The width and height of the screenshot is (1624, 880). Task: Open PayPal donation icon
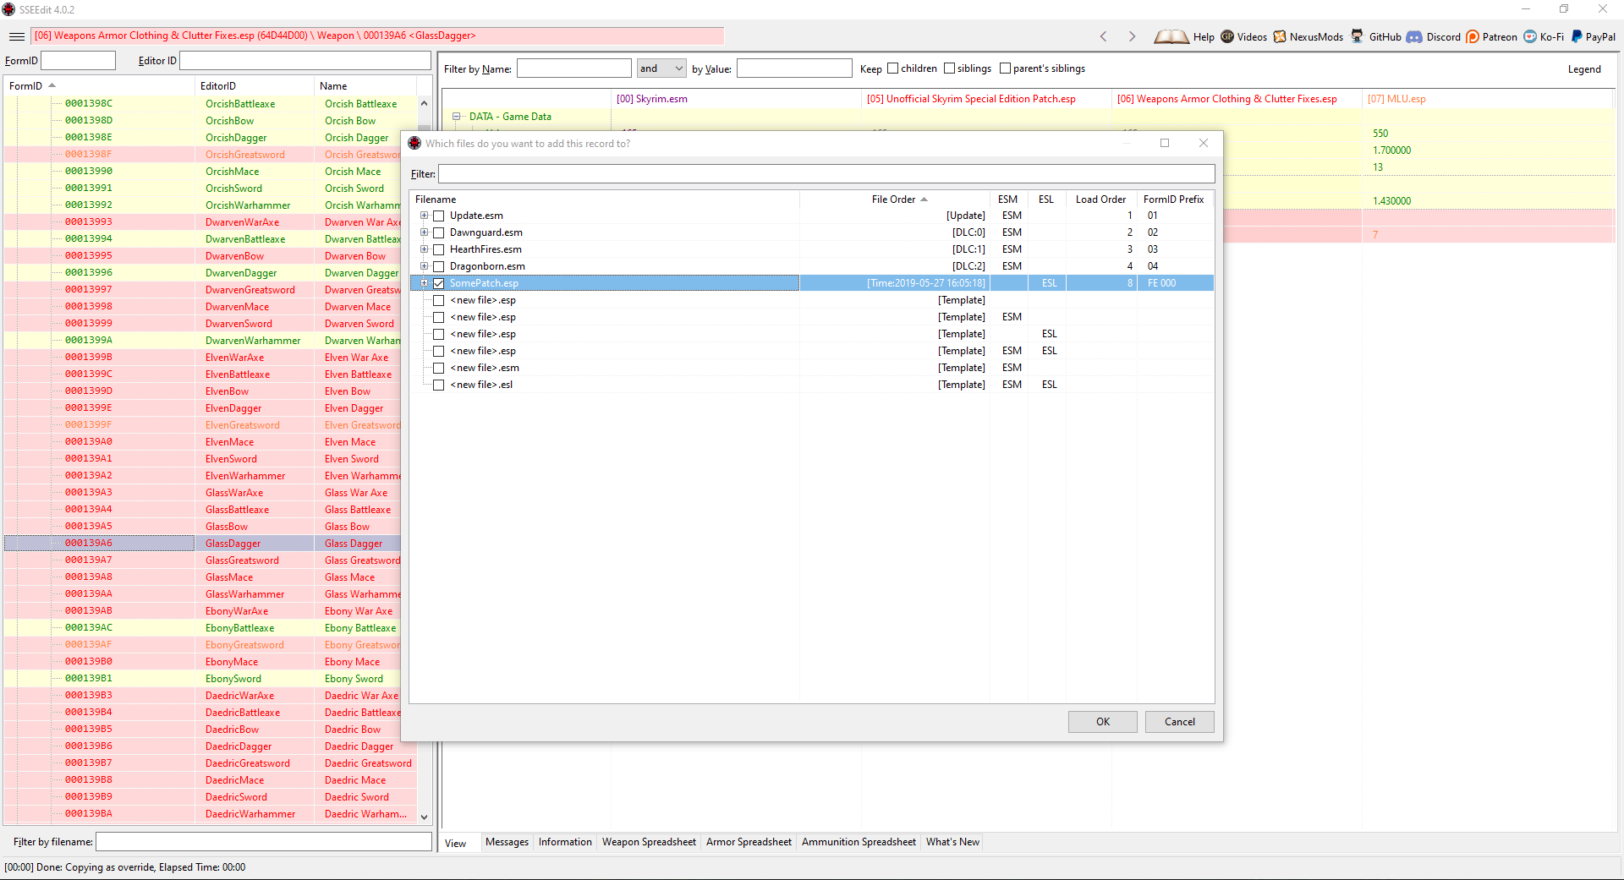pyautogui.click(x=1577, y=36)
